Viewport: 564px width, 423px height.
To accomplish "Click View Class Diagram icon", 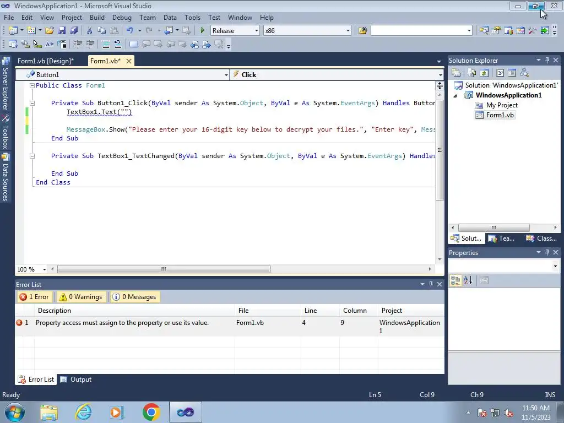I will click(524, 73).
